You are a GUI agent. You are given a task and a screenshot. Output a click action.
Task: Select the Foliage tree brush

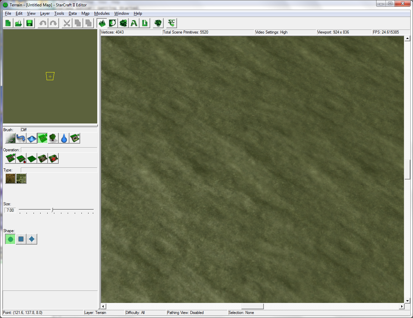coord(53,138)
